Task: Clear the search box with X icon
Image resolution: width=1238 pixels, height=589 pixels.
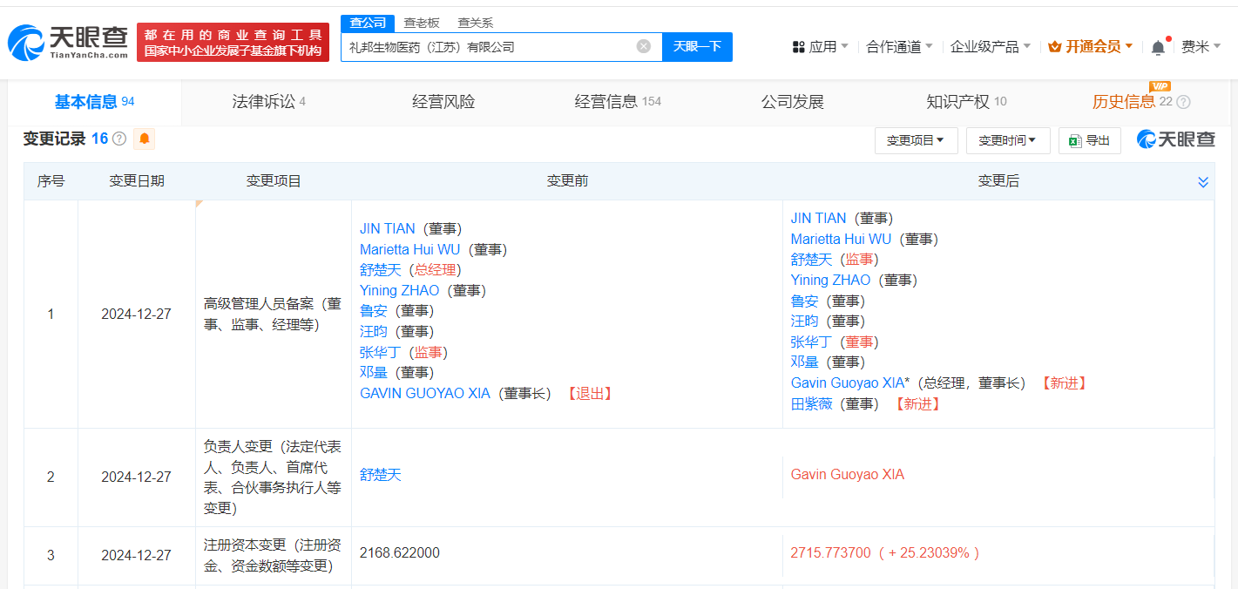Action: (644, 46)
